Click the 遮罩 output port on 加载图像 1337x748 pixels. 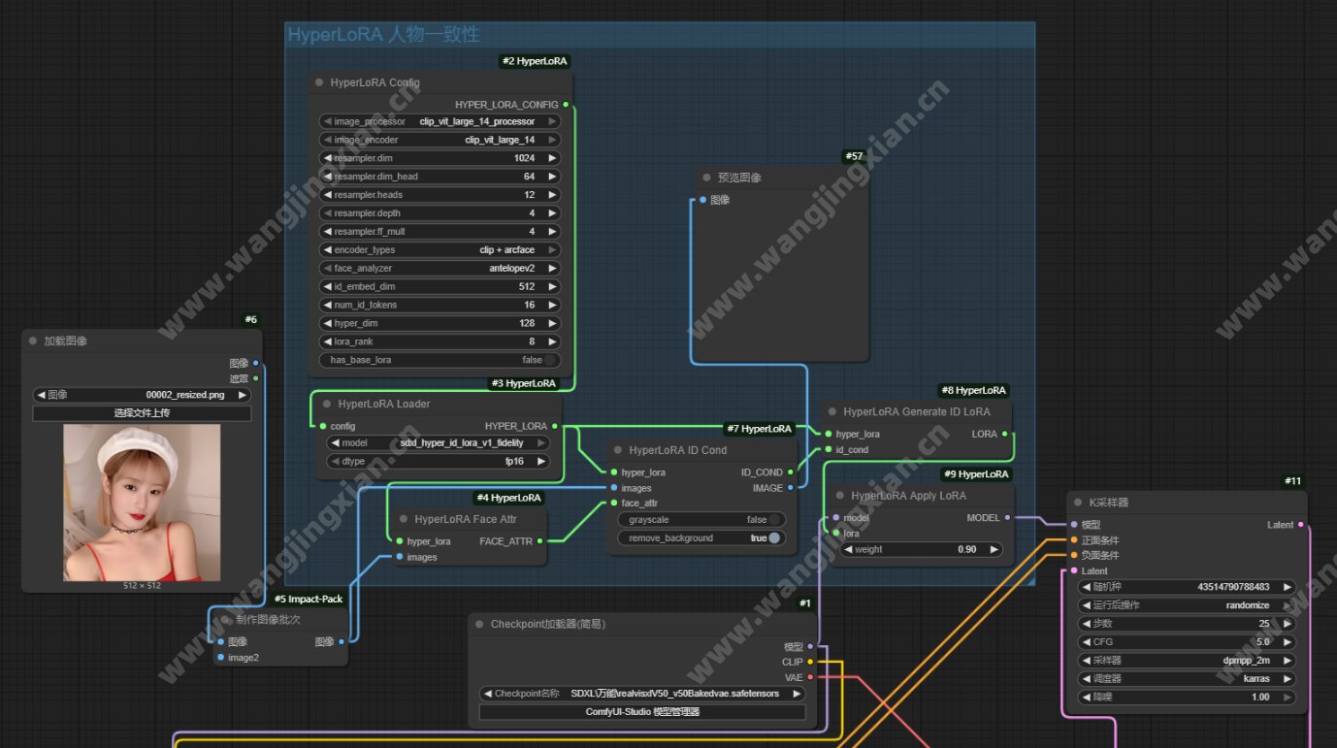(255, 378)
